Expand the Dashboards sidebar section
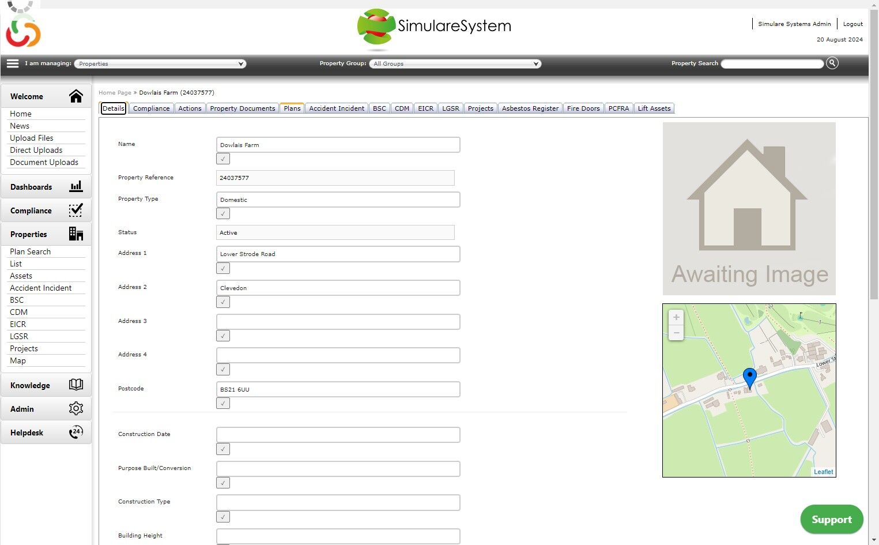 pos(46,187)
